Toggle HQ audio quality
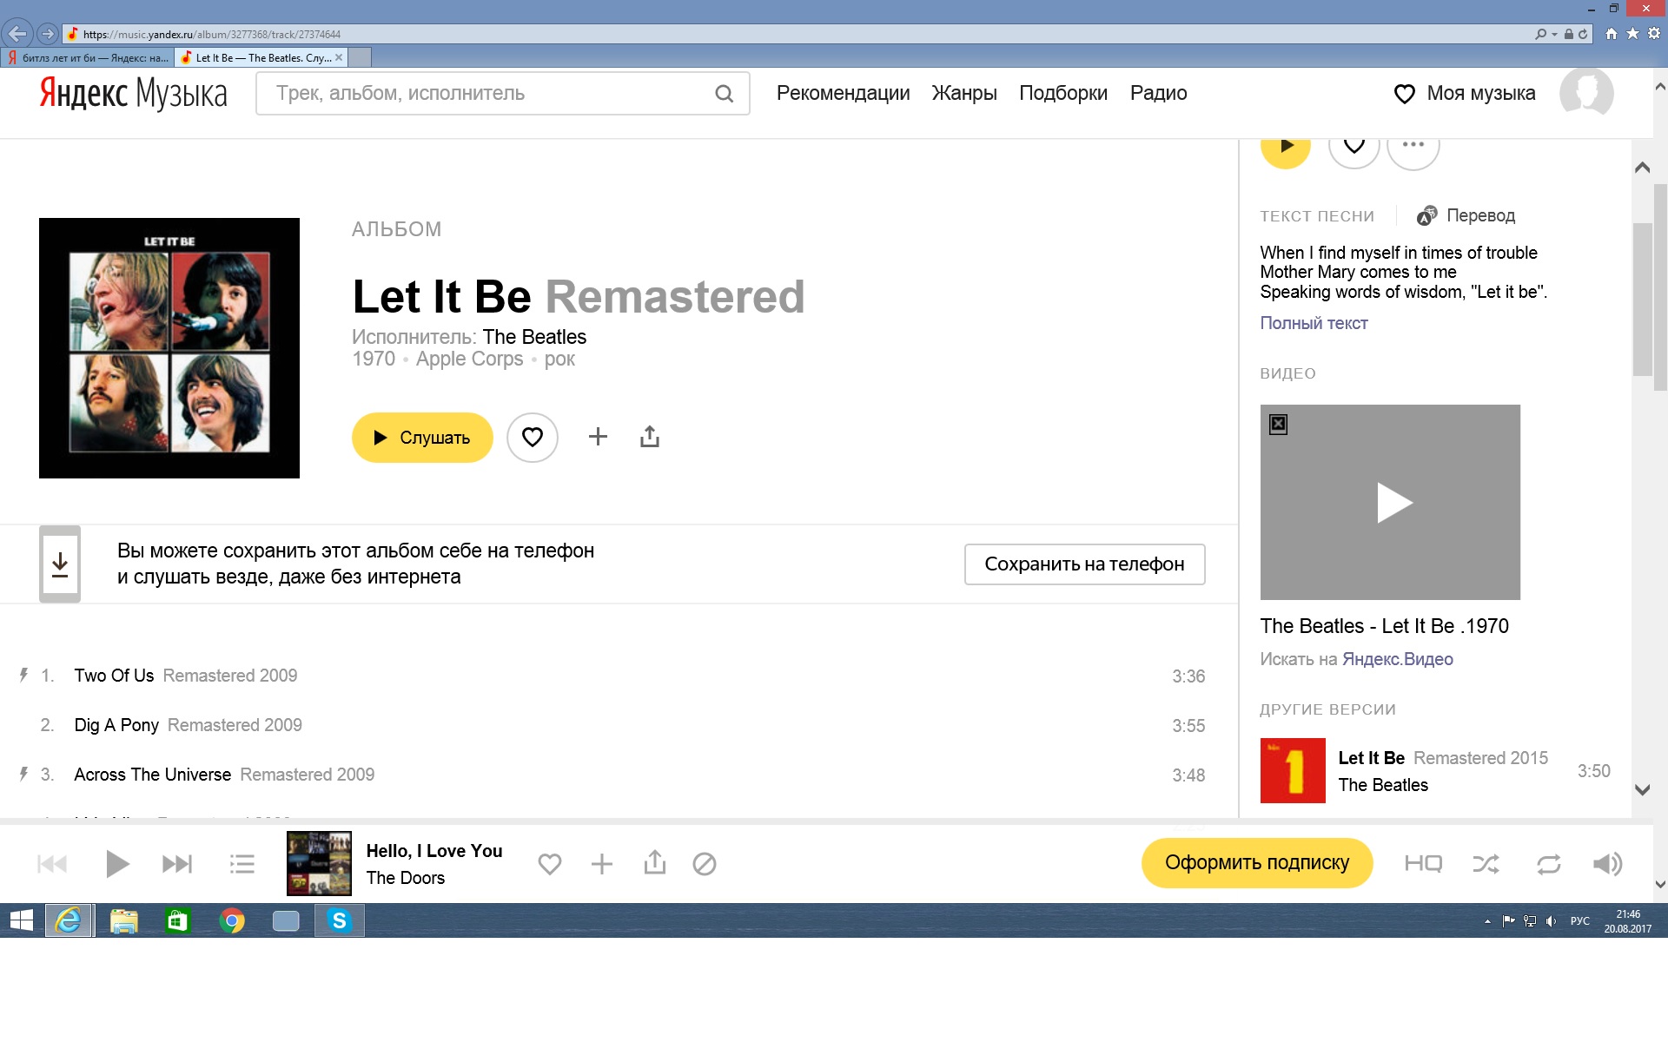This screenshot has height=1042, width=1668. pos(1423,864)
